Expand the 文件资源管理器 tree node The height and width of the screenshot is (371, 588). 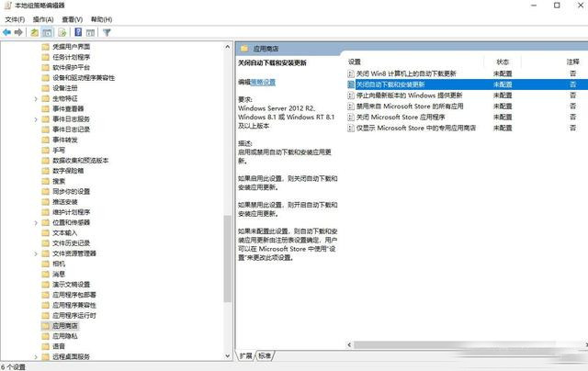[x=35, y=253]
